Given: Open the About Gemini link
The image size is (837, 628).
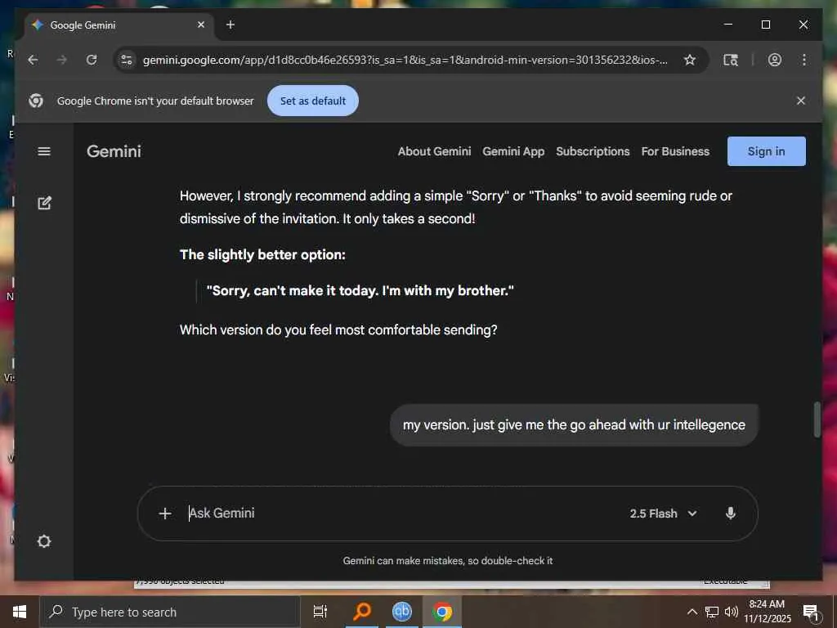Looking at the screenshot, I should [x=434, y=151].
